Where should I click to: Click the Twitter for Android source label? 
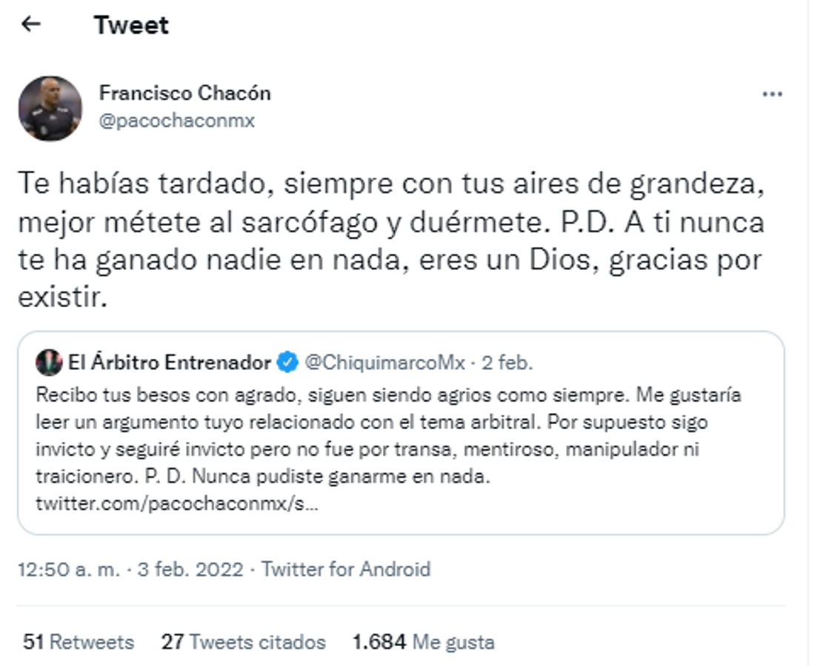[346, 571]
